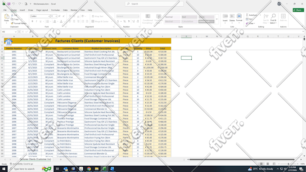Redo the last undone action
The height and width of the screenshot is (172, 306).
20,4
